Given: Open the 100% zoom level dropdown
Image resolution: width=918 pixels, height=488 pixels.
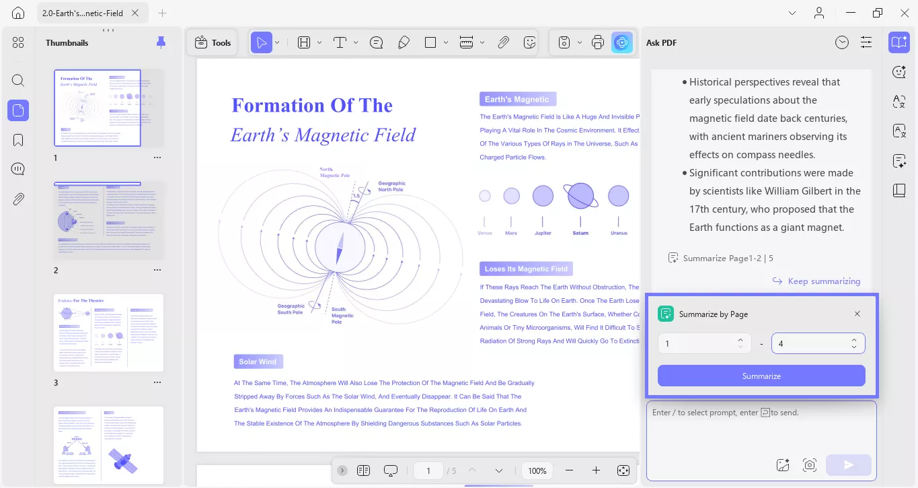Looking at the screenshot, I should click(x=537, y=470).
